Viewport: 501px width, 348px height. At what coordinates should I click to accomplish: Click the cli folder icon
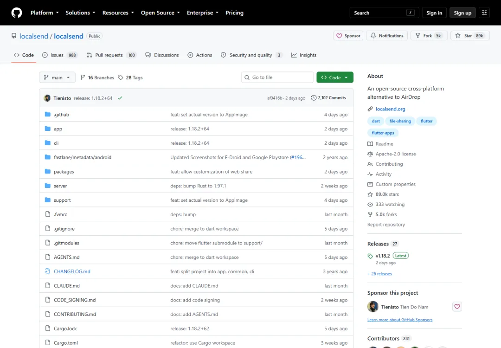[48, 143]
